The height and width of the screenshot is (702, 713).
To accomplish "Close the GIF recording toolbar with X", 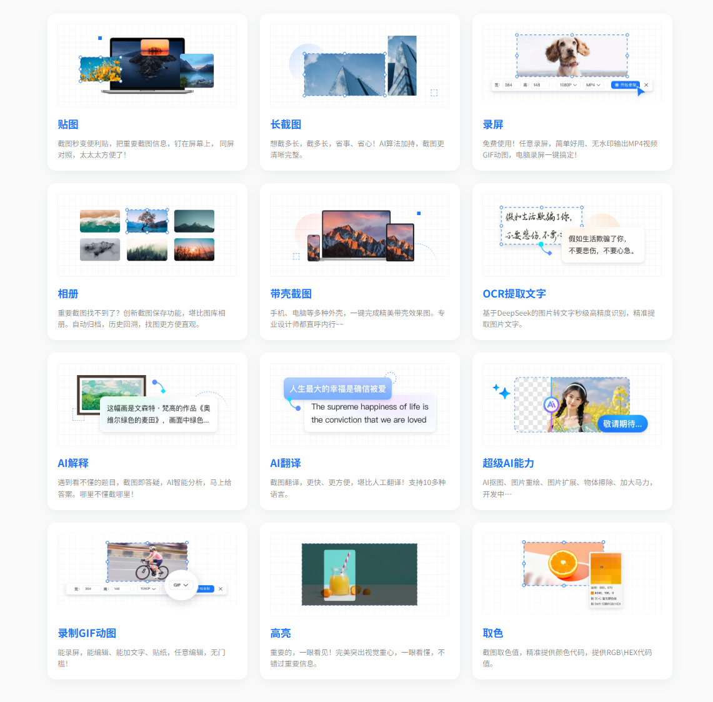I will [221, 589].
